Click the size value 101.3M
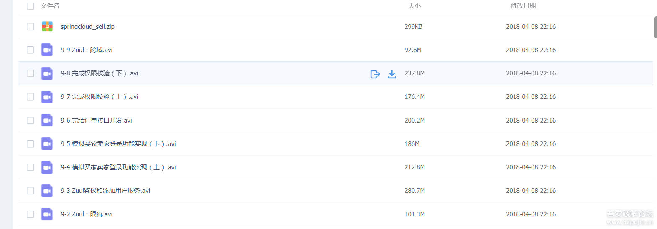The width and height of the screenshot is (657, 229). point(414,214)
